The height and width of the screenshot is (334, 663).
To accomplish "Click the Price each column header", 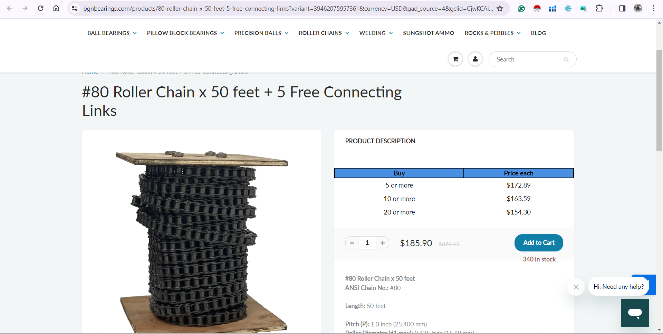I will pyautogui.click(x=519, y=173).
